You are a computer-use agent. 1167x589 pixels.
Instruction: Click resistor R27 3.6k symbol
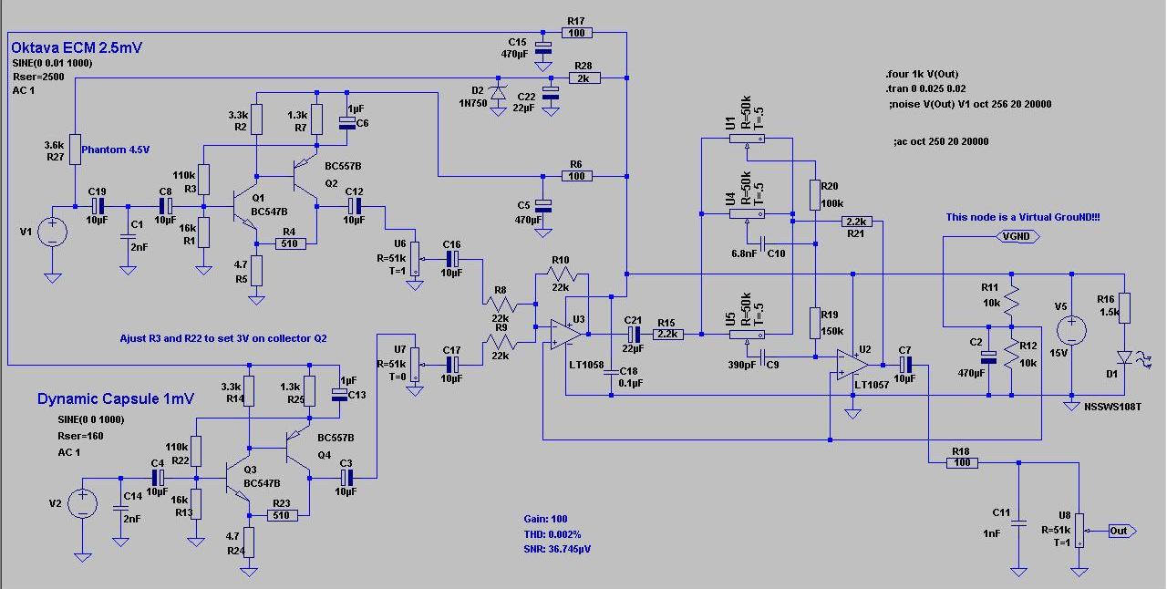[75, 149]
